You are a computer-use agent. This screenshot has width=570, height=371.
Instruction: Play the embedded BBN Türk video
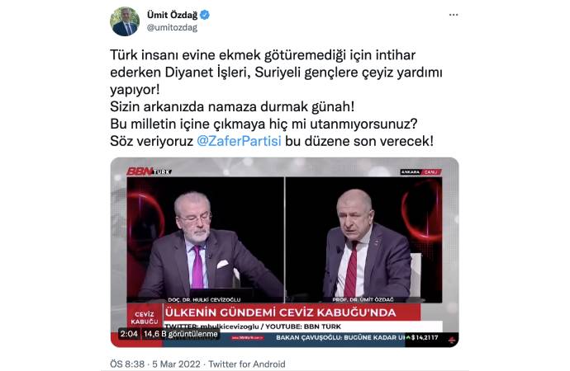pyautogui.click(x=284, y=252)
